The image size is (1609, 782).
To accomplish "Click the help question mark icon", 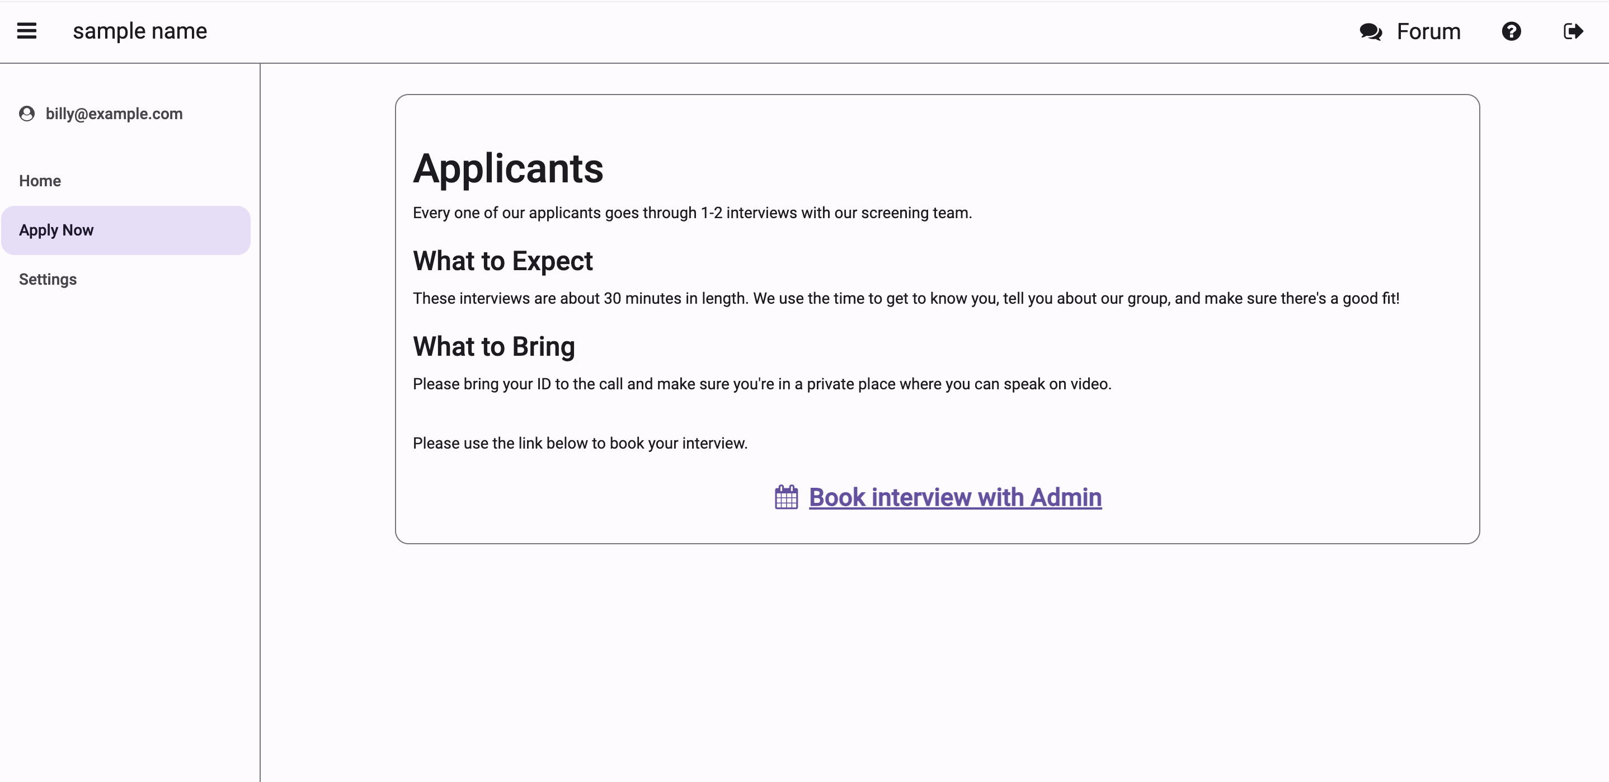I will (x=1513, y=31).
